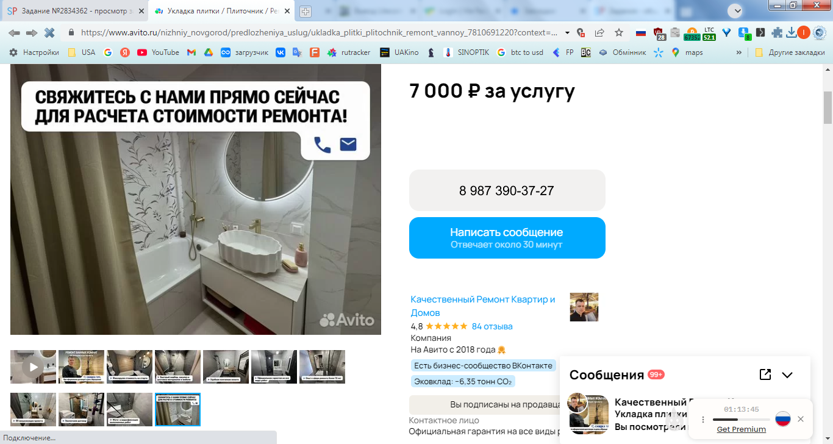Click the VPN widget time progress bar
The image size is (833, 444).
tap(741, 420)
